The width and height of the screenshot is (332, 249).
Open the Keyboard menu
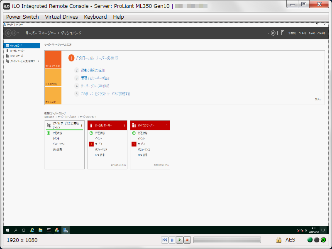tap(95, 17)
